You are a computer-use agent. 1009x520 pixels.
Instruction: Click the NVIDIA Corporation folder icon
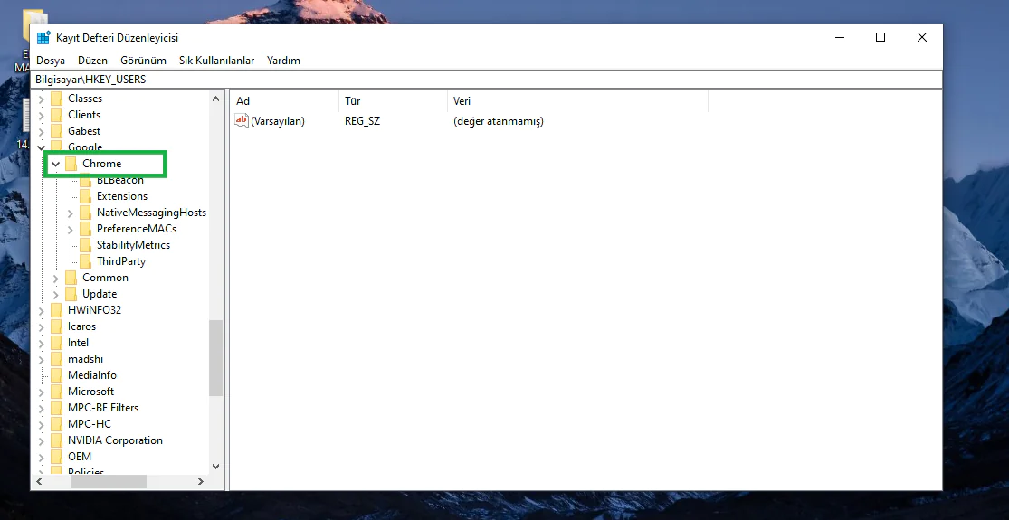pyautogui.click(x=57, y=440)
